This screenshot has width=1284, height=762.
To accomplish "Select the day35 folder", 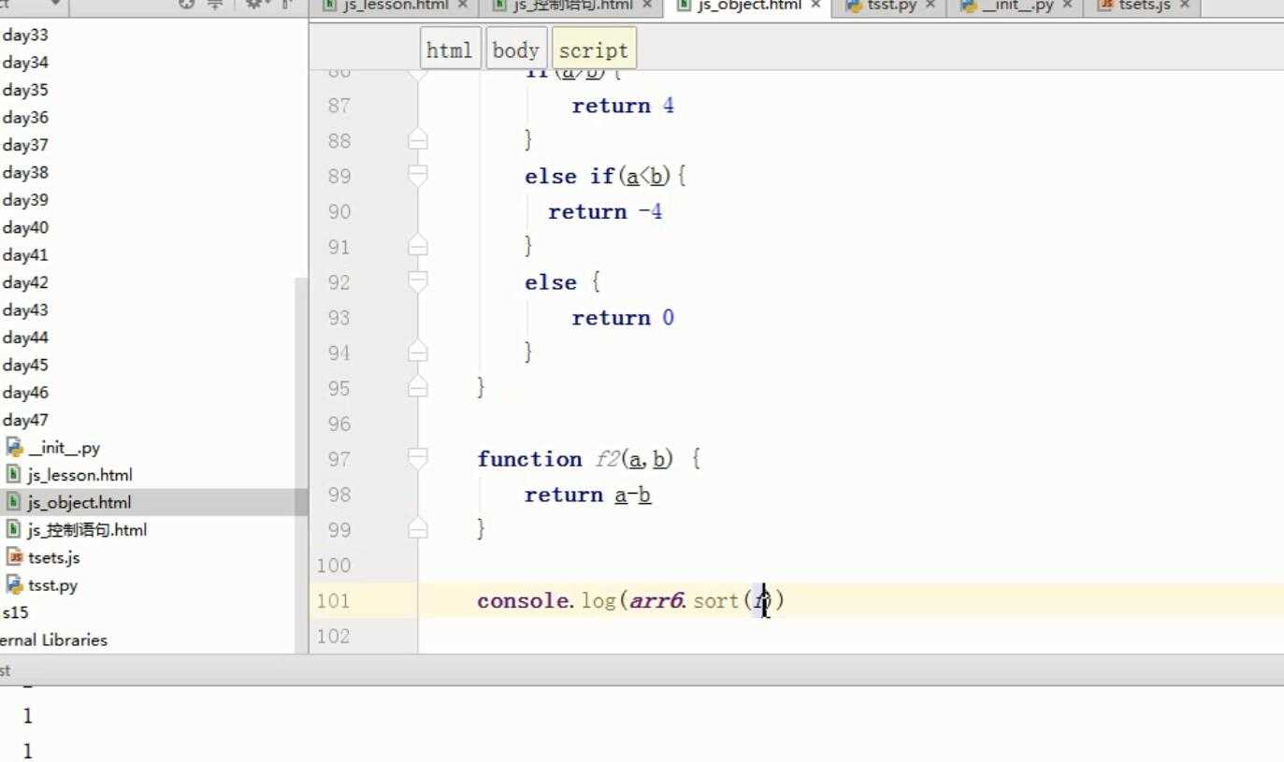I will point(25,90).
